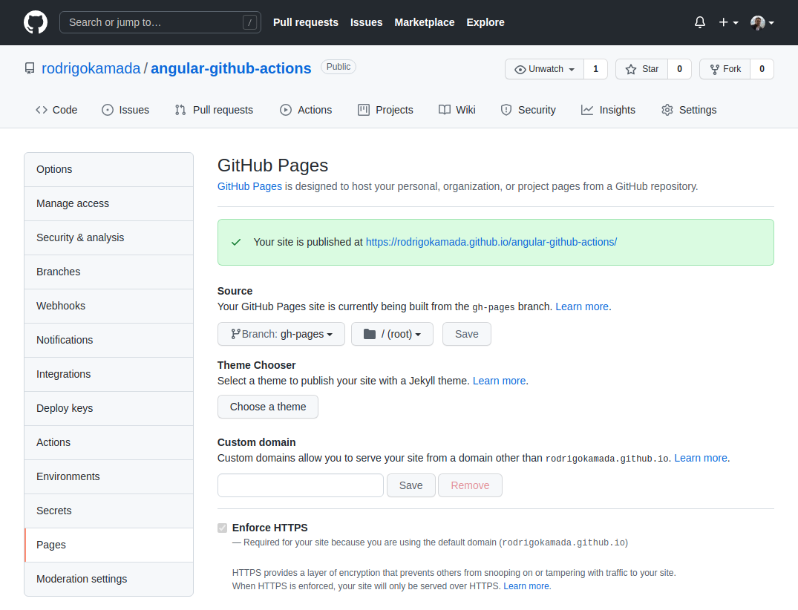This screenshot has height=610, width=798.
Task: Open the user avatar menu
Action: click(762, 22)
